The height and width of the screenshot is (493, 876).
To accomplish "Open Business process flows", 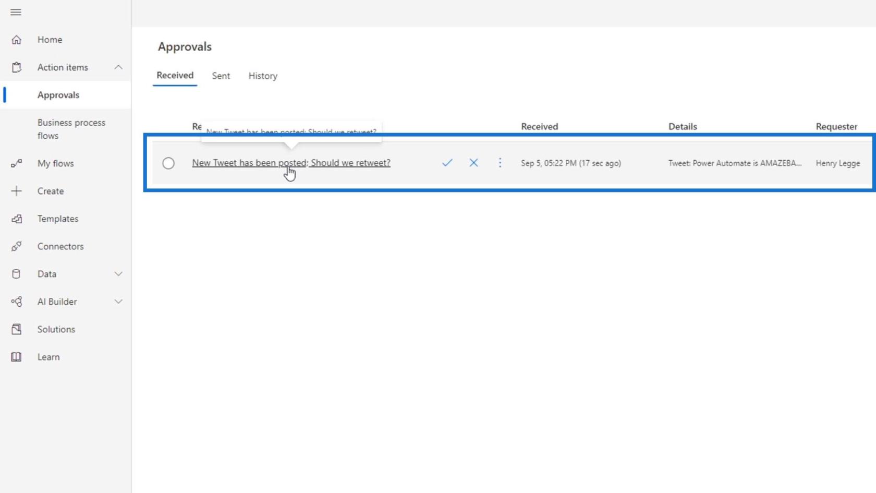I will (71, 129).
